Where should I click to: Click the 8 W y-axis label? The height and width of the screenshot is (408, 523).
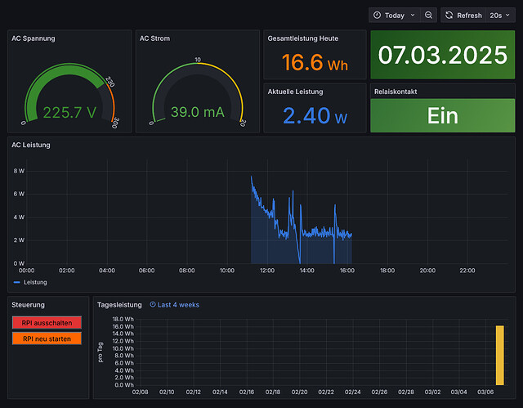19,171
